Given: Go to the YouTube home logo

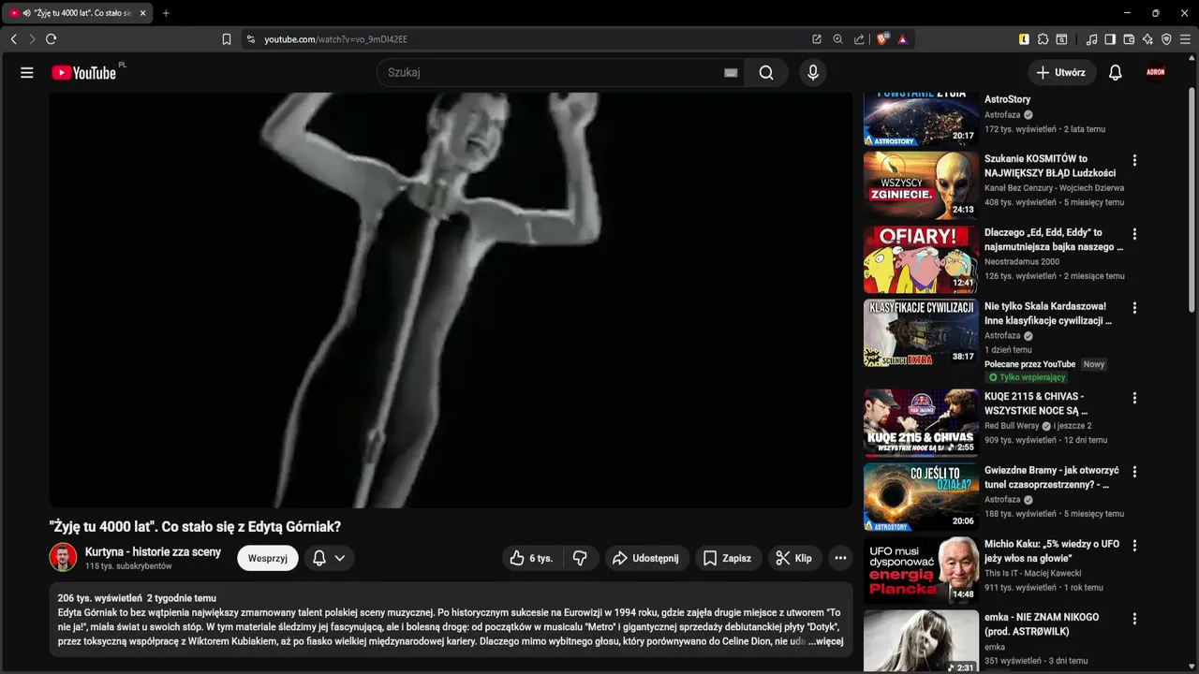Looking at the screenshot, I should (x=84, y=73).
